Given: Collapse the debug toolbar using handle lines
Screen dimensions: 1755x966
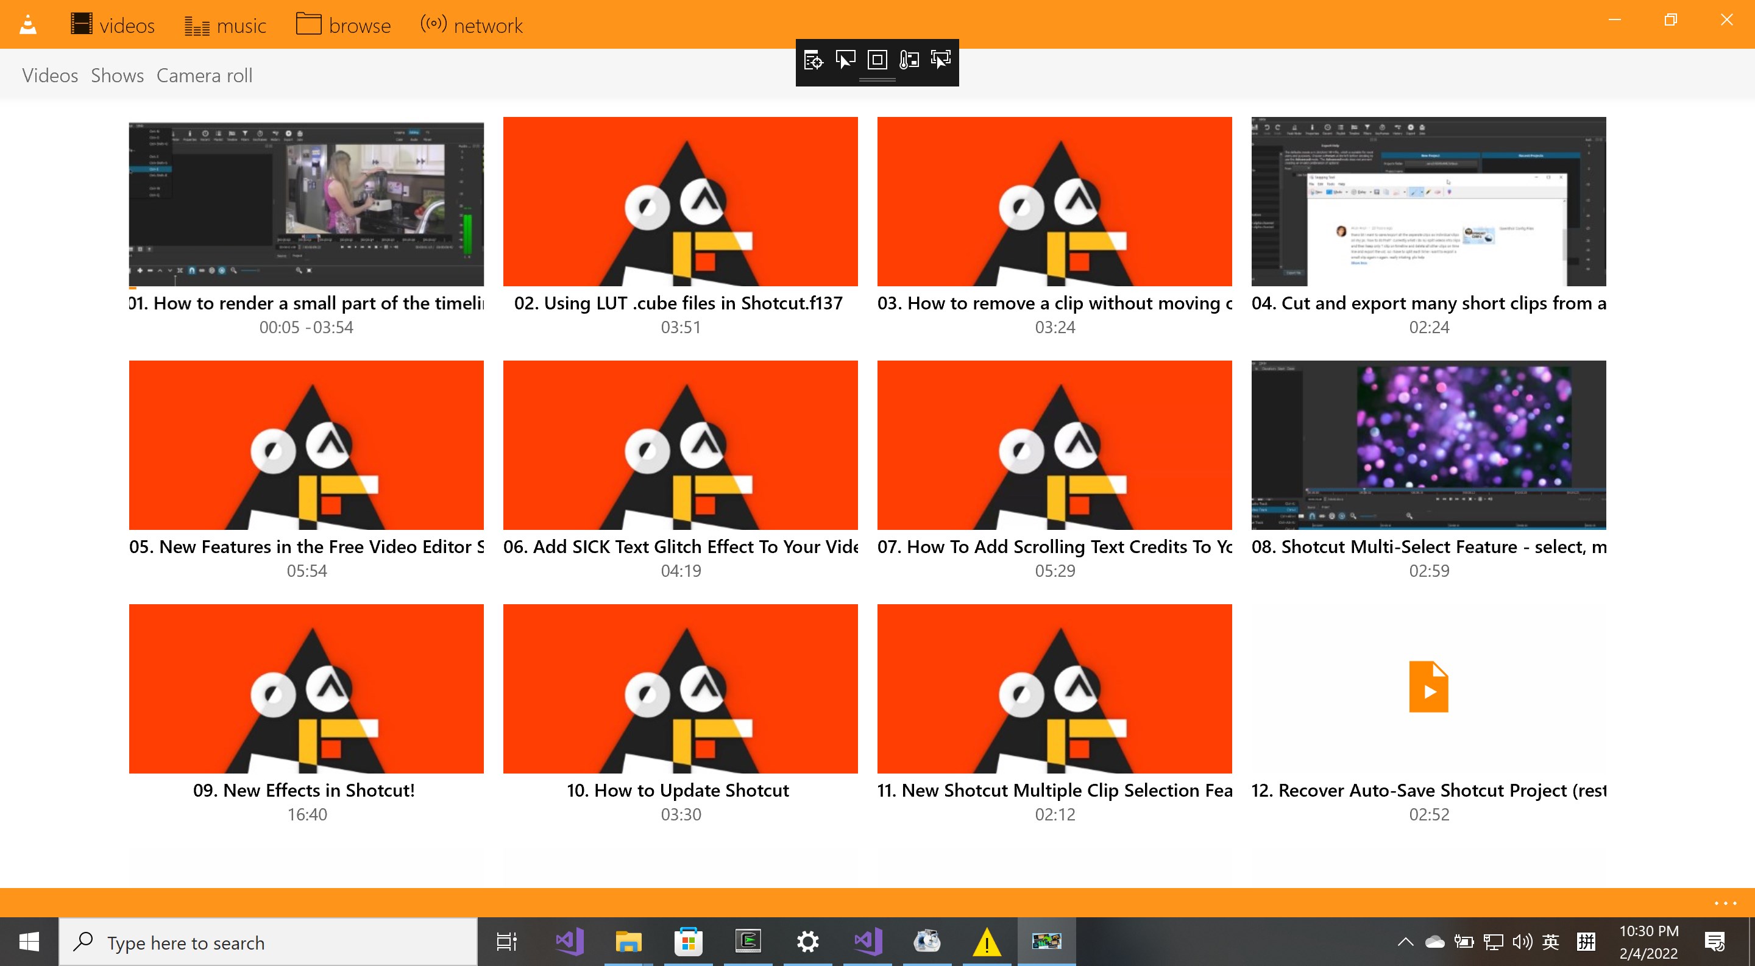Looking at the screenshot, I should (x=877, y=80).
